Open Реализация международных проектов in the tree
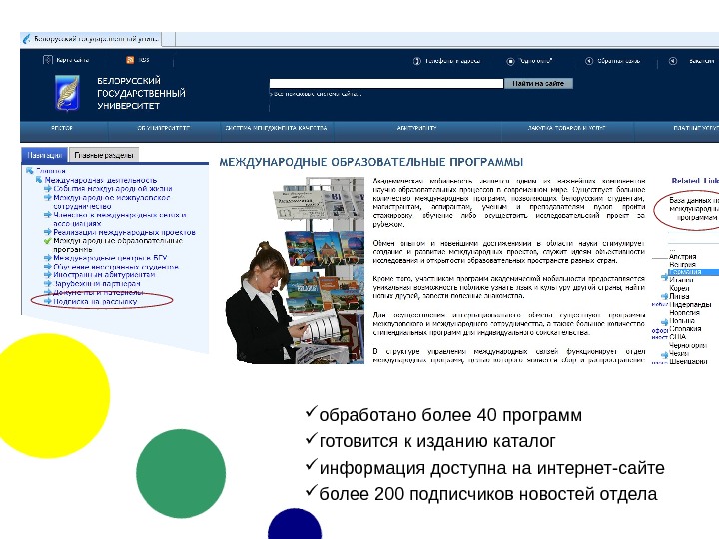Image resolution: width=719 pixels, height=539 pixels. coord(124,232)
